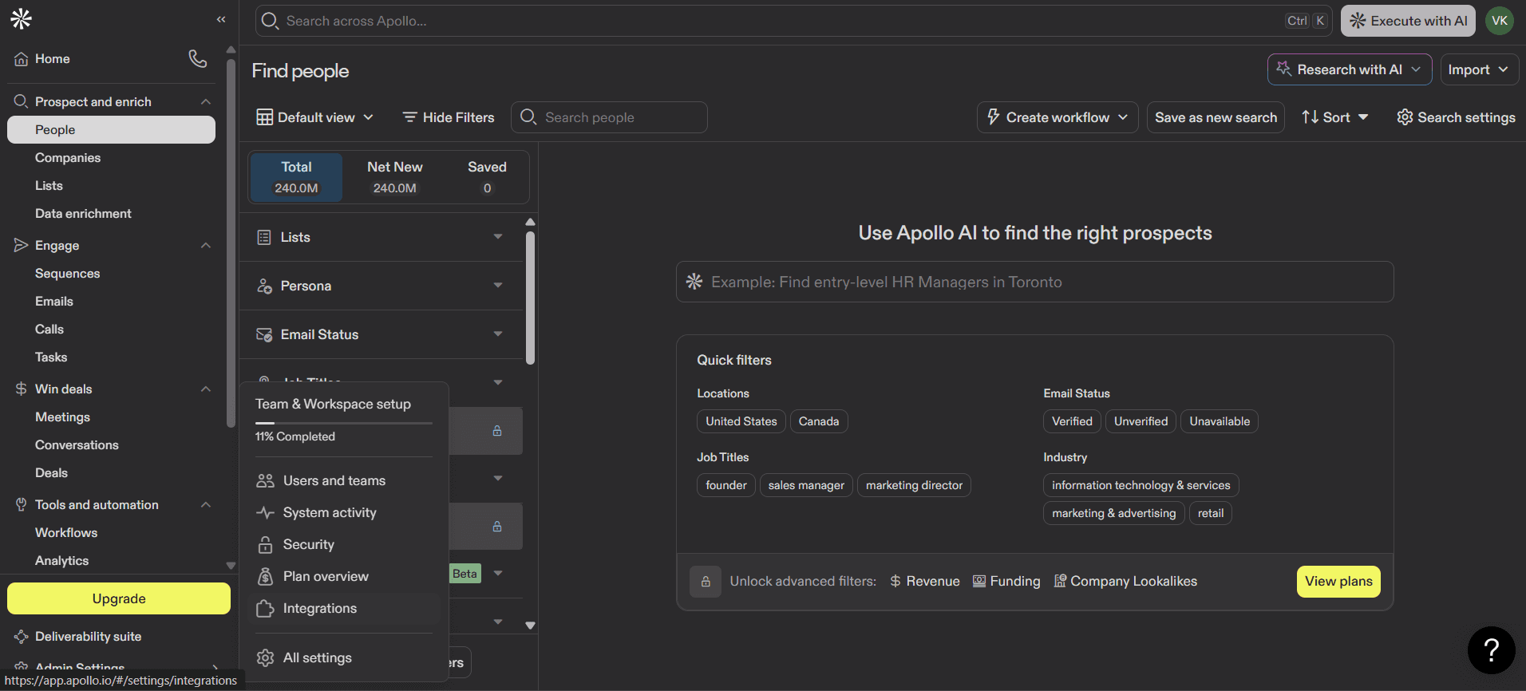Toggle the Unavailable email status chip

[1220, 421]
